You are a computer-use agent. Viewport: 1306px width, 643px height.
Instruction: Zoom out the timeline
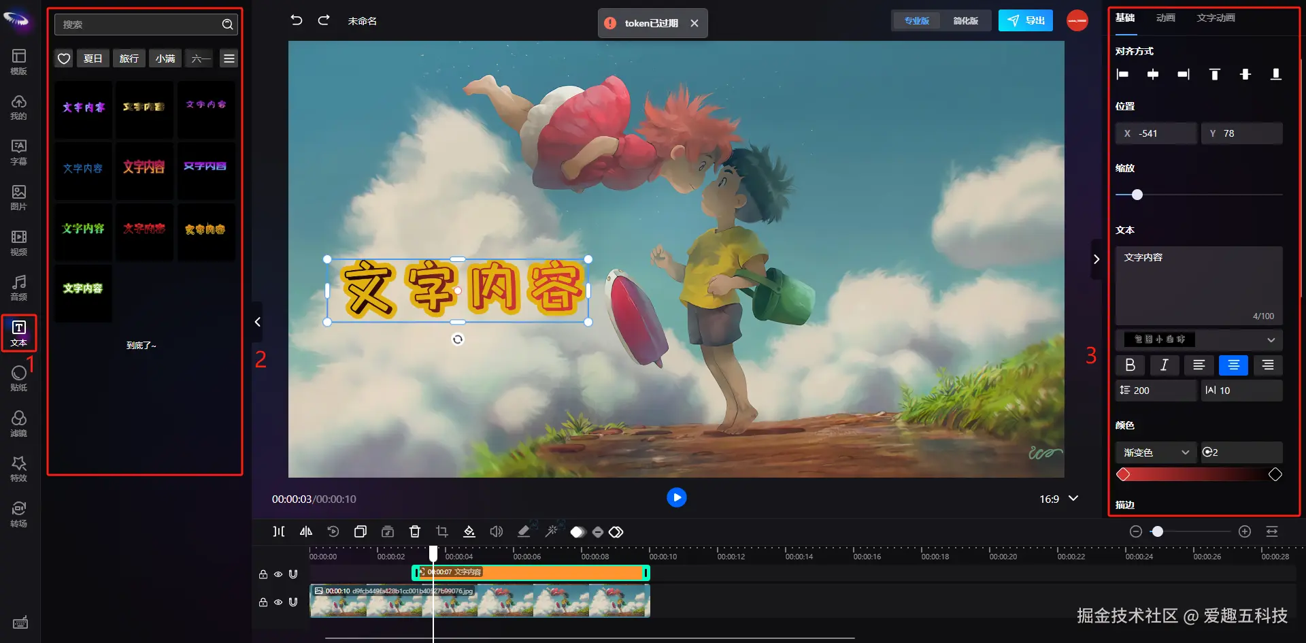[x=1136, y=531]
